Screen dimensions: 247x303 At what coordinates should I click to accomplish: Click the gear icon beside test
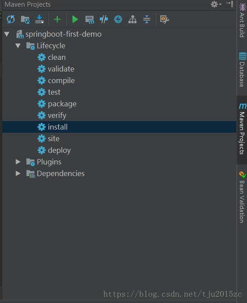(x=42, y=92)
